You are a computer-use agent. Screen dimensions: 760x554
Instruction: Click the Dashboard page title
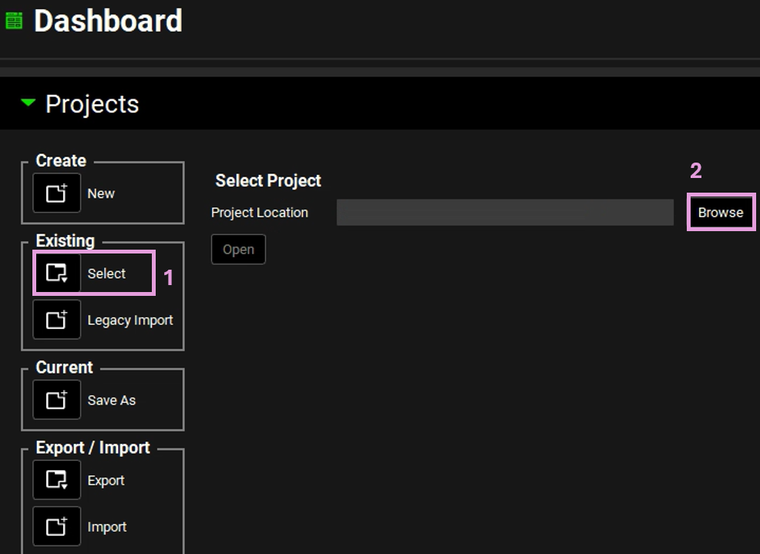[x=108, y=21]
